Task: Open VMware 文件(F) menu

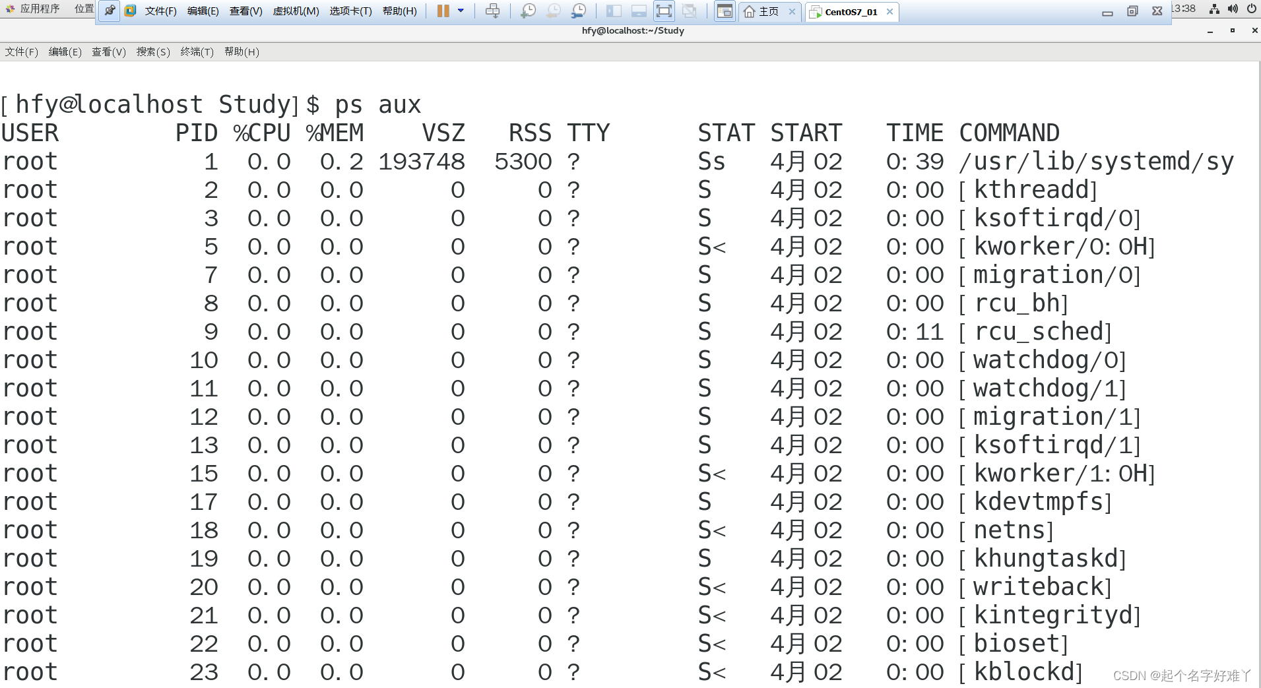Action: pos(160,11)
